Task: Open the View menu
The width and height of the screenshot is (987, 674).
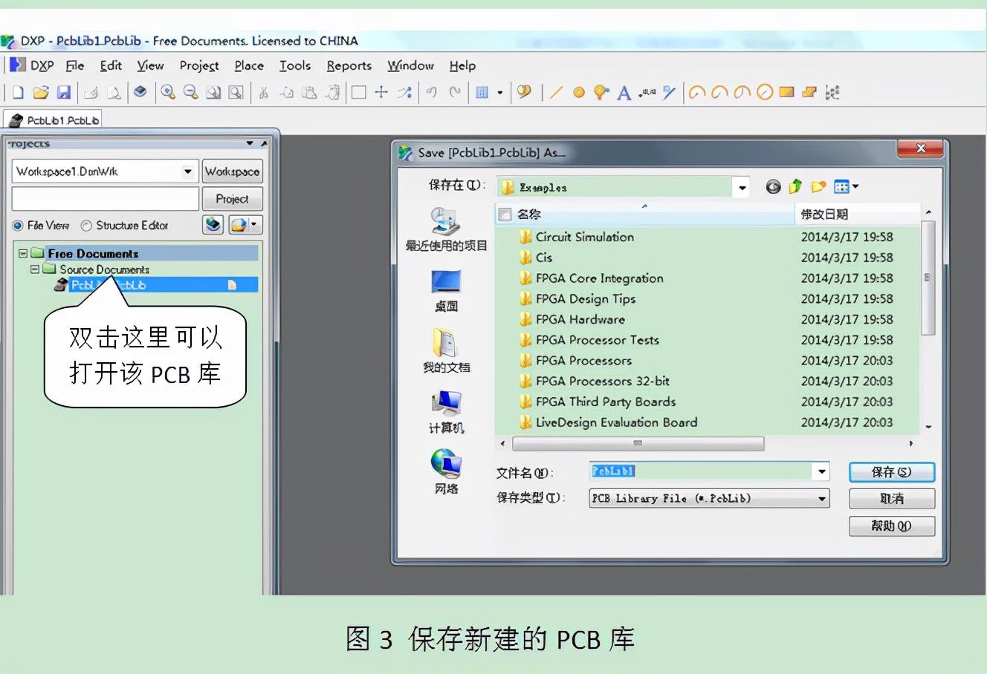Action: pos(150,65)
